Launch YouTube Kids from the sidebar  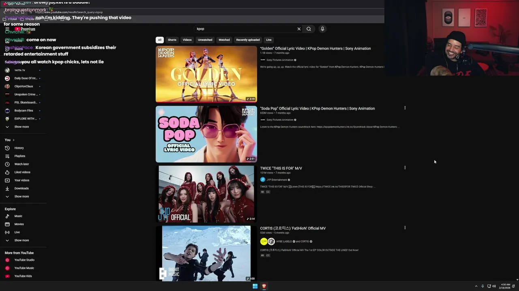click(x=24, y=276)
